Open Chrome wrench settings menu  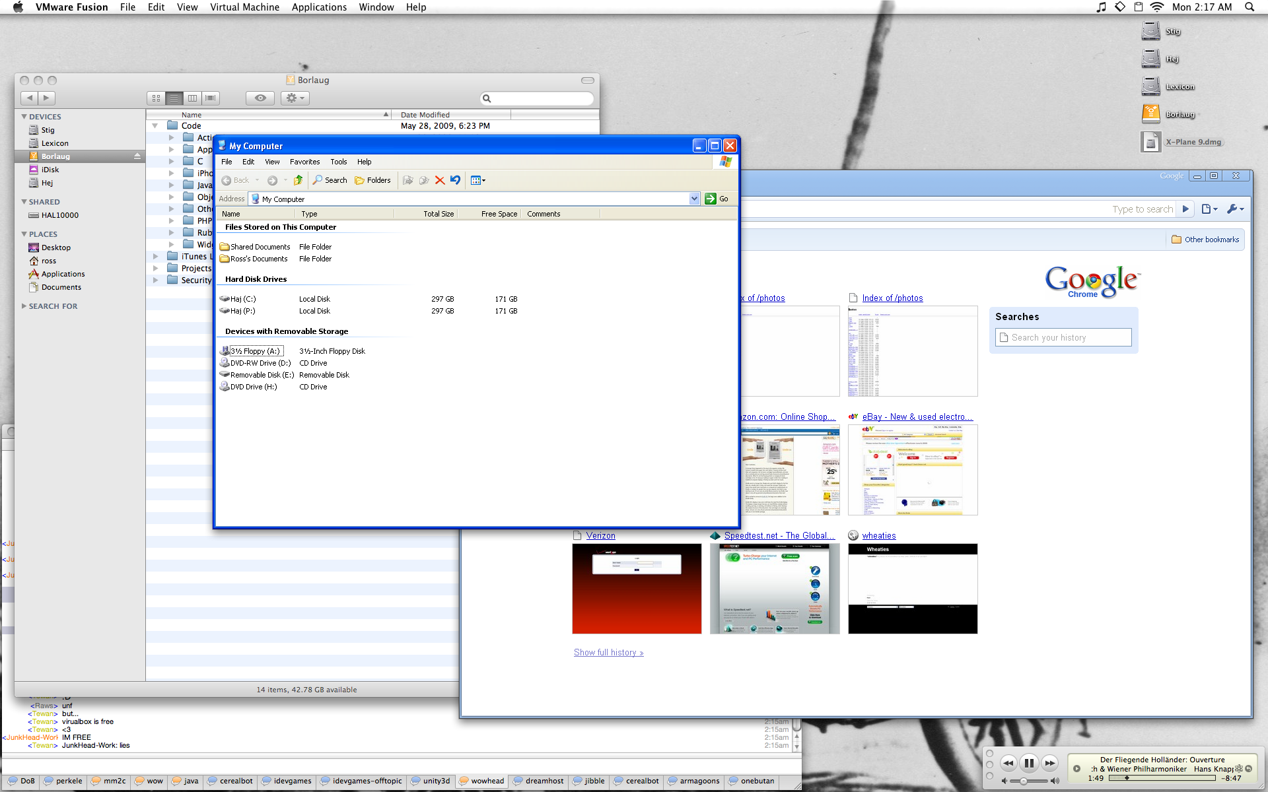point(1234,209)
